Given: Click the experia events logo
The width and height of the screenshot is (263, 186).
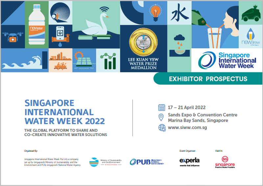Looking at the screenshot, I should pyautogui.click(x=190, y=162).
